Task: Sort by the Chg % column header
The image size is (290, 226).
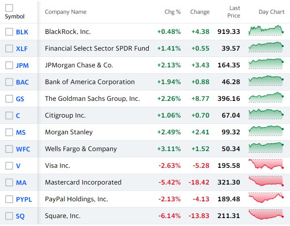Action: [173, 12]
